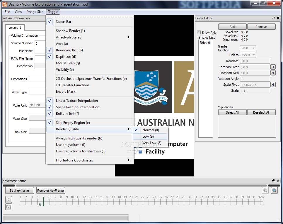Open the Image Size menu
283x224 pixels.
[35, 12]
